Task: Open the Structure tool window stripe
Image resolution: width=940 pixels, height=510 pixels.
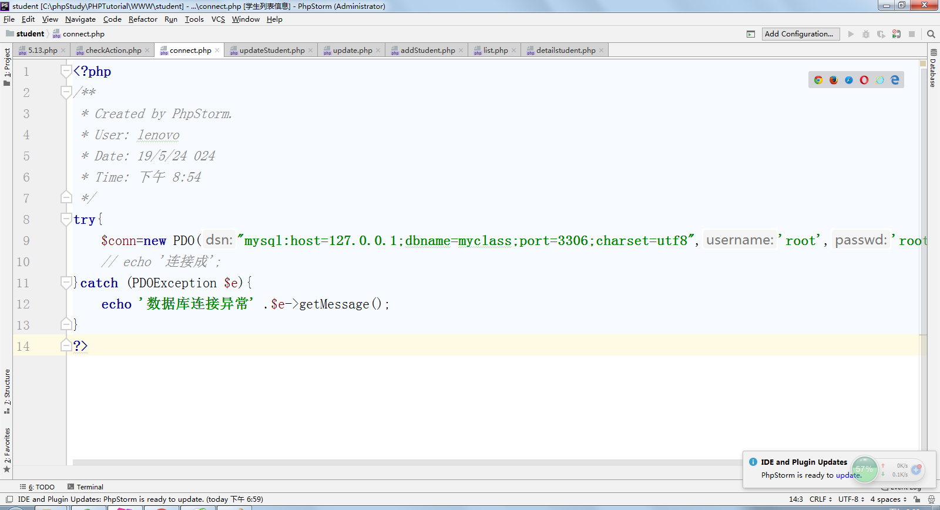Action: click(x=7, y=391)
